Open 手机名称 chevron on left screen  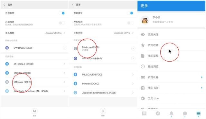pyautogui.click(x=64, y=33)
